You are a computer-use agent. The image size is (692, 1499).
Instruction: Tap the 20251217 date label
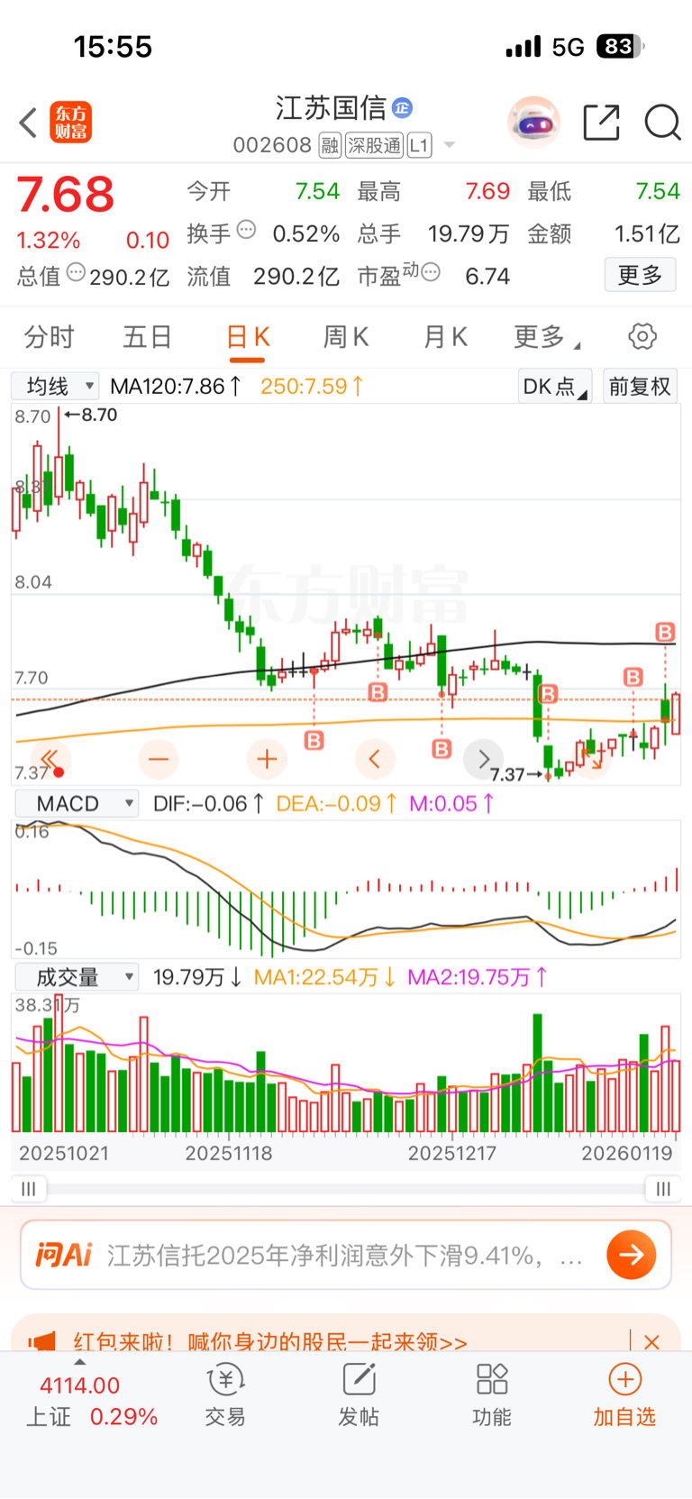click(451, 1153)
